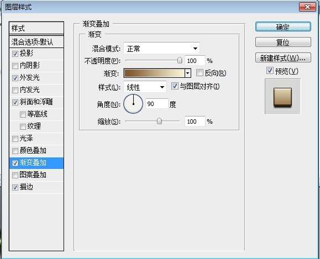Click the style preview thumbnail
Screen dimensions: 320x259
click(282, 97)
